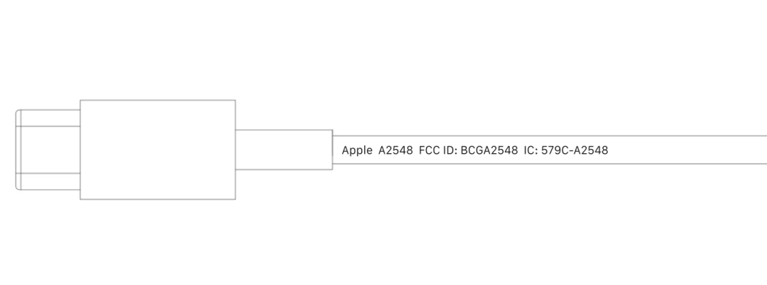The height and width of the screenshot is (285, 767).
Task: Click the top edge of the connector housing
Action: [x=158, y=100]
